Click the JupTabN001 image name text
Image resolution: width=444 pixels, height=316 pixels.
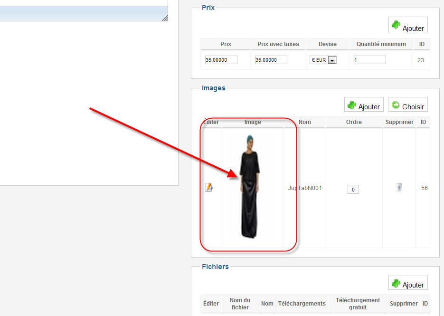pyautogui.click(x=305, y=188)
